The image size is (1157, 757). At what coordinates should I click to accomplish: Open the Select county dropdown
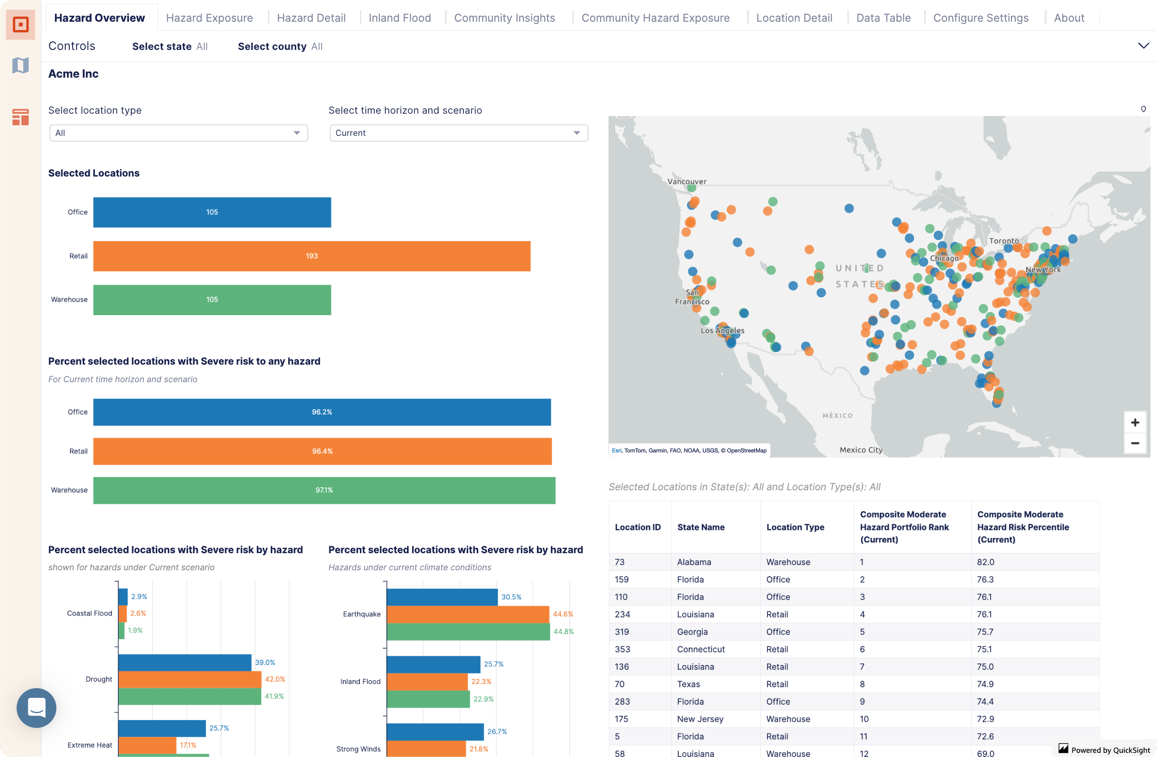coord(317,47)
